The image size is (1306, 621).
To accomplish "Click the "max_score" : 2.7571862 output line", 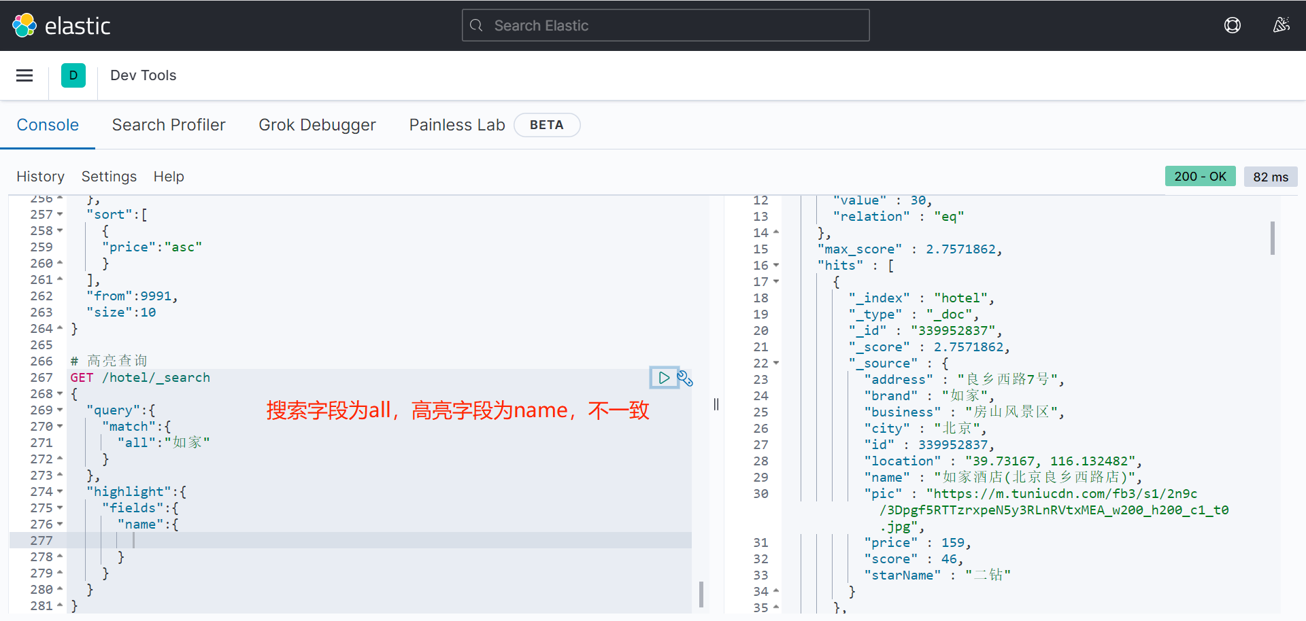I will pyautogui.click(x=909, y=249).
